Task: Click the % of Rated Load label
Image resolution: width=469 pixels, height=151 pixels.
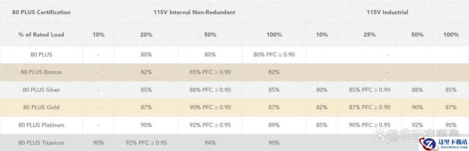Action: point(41,35)
